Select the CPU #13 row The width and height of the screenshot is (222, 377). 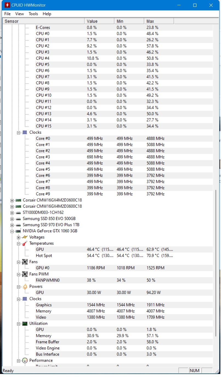click(x=124, y=114)
